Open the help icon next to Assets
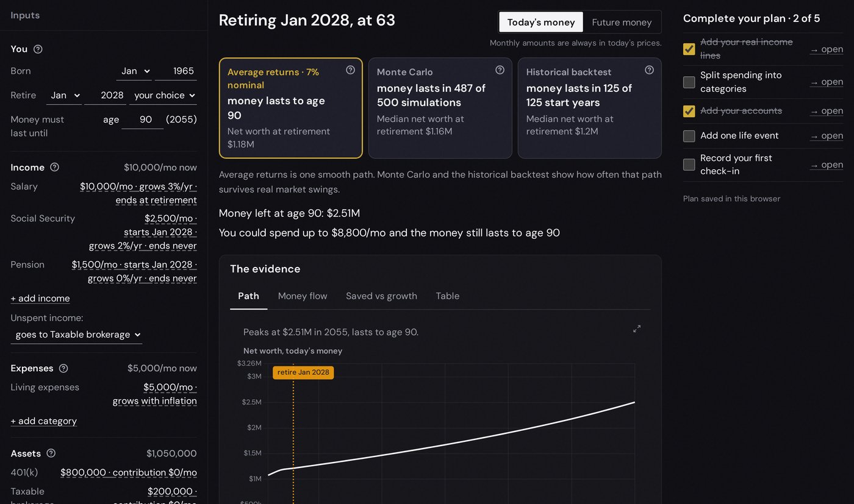Image resolution: width=854 pixels, height=504 pixels. pos(51,453)
